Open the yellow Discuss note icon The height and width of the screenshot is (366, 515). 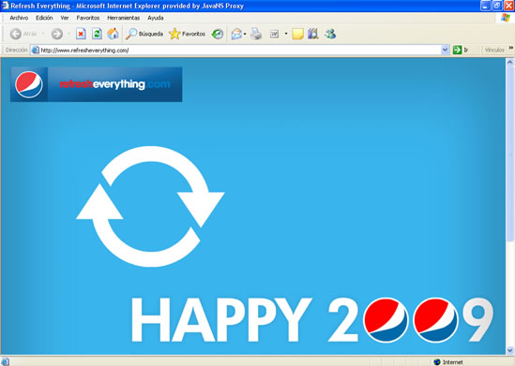[297, 34]
